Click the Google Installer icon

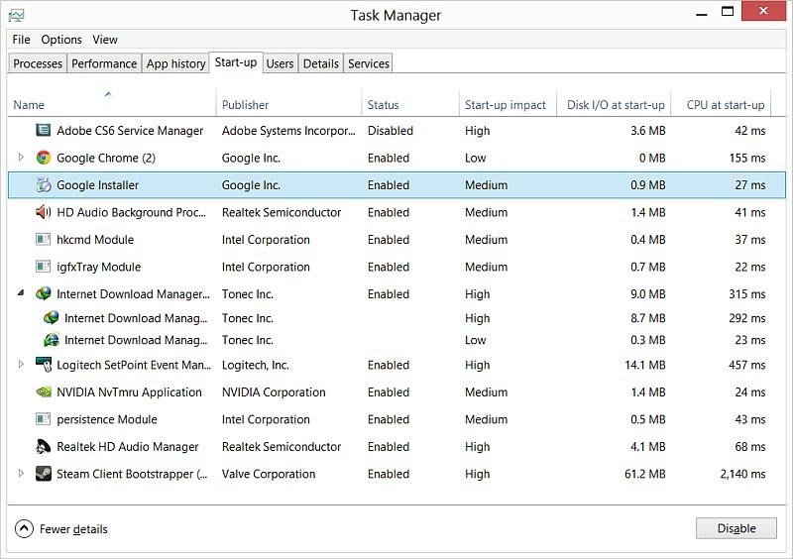click(44, 185)
